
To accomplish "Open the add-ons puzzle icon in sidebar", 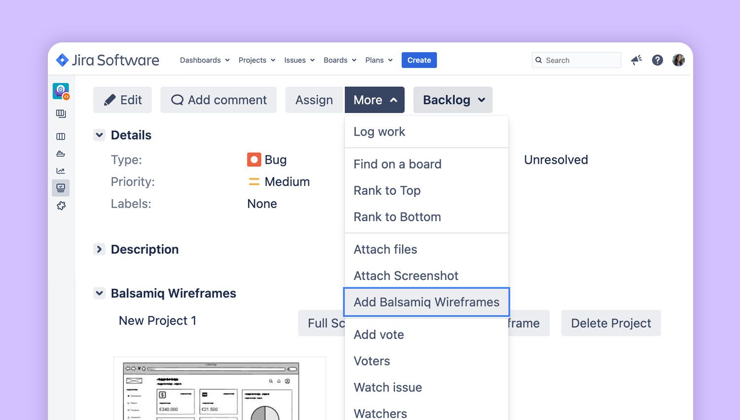I will pos(61,206).
